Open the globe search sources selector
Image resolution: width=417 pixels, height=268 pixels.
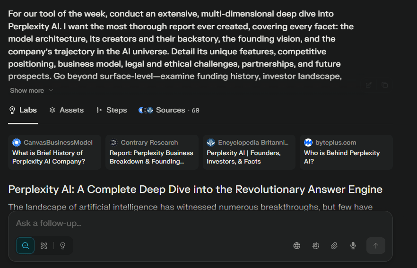[x=297, y=246]
